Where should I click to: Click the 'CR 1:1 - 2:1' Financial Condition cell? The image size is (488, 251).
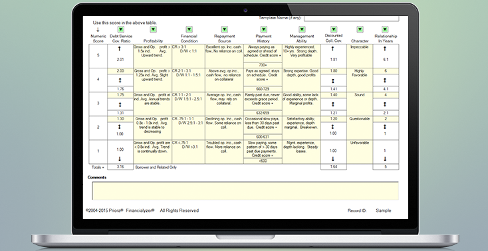coord(188,104)
